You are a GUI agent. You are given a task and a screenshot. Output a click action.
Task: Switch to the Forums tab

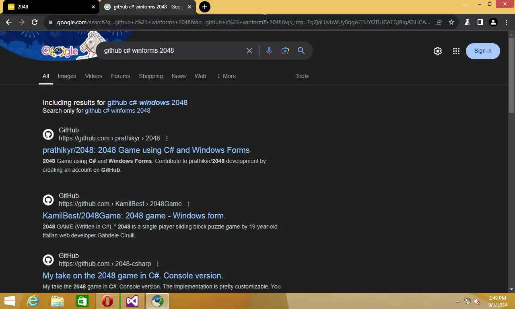tap(120, 76)
